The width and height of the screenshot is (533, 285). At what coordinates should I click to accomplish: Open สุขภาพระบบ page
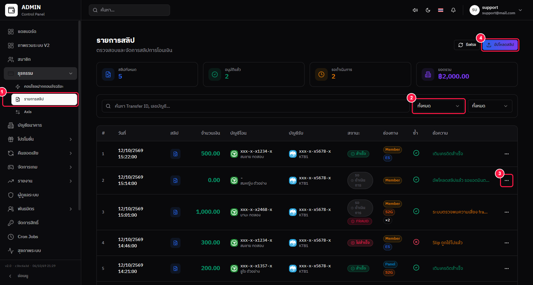(x=41, y=251)
